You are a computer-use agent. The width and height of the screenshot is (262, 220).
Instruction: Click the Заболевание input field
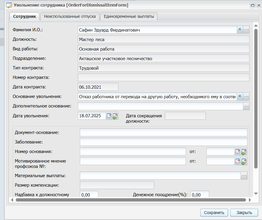164,142
